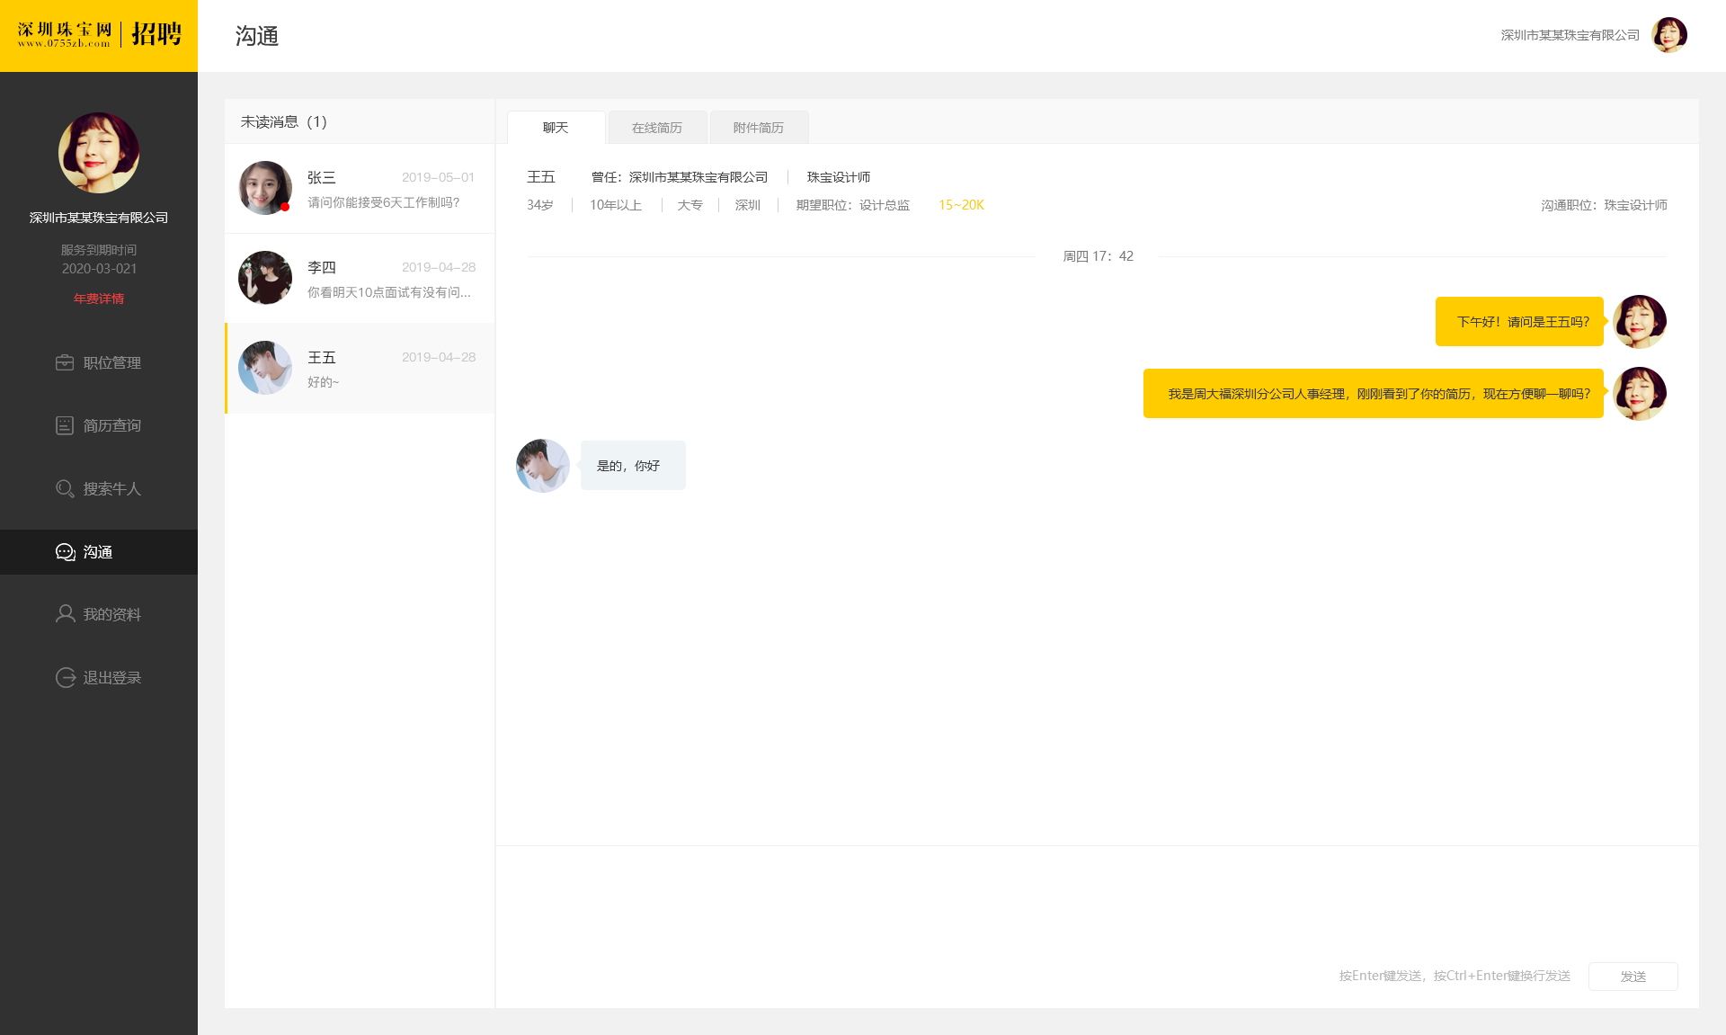Click the magnifier icon for 搜索牛人
The image size is (1726, 1035).
coord(65,488)
